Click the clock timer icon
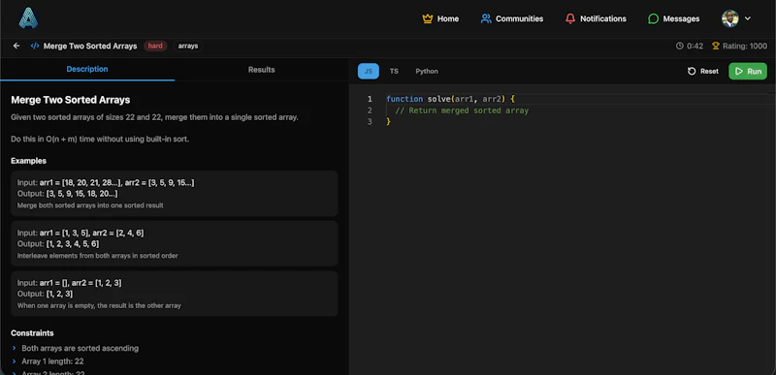The image size is (776, 375). 680,46
